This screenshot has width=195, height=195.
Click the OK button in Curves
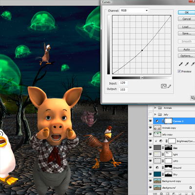click(187, 12)
